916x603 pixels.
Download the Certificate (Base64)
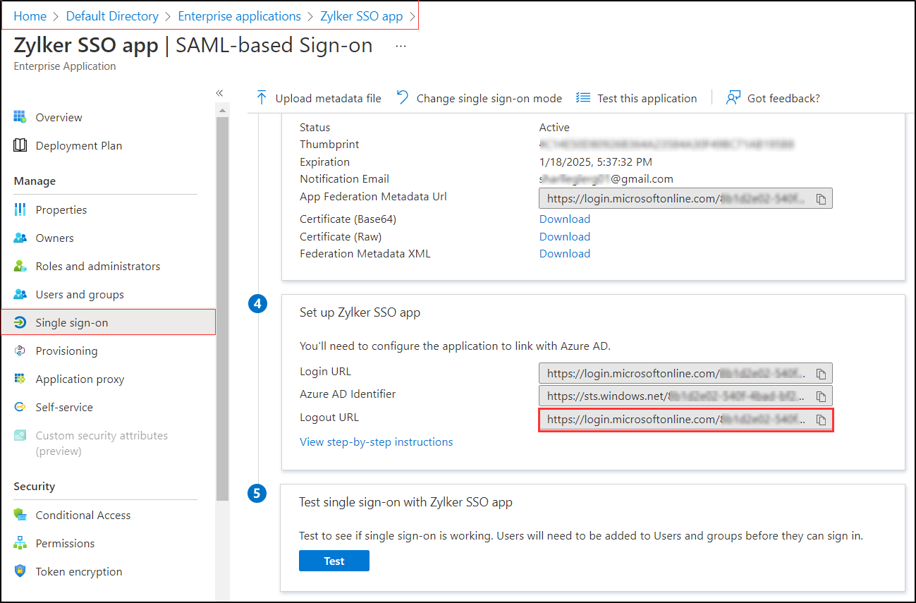(565, 219)
